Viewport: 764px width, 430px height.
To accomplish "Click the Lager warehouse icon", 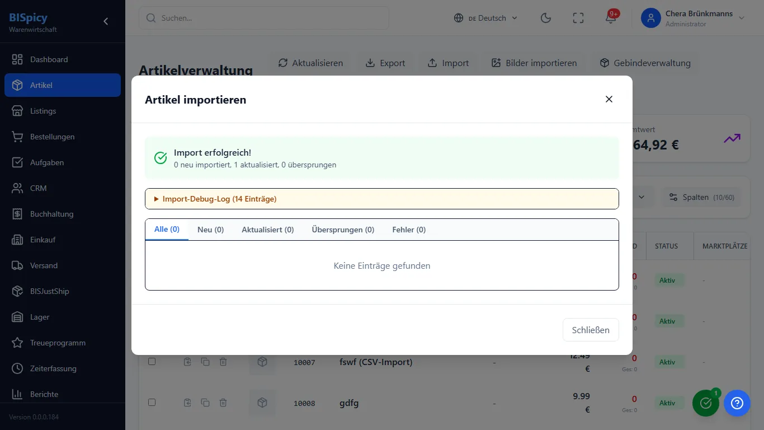I will pos(17,317).
